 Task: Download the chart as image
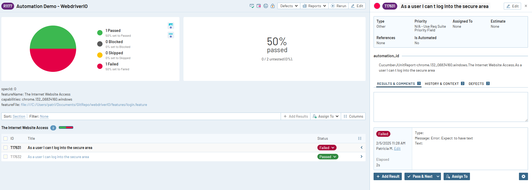171,26
